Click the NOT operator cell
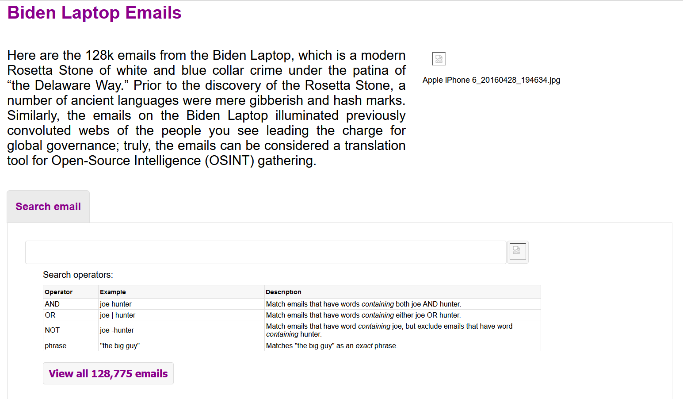 tap(71, 330)
